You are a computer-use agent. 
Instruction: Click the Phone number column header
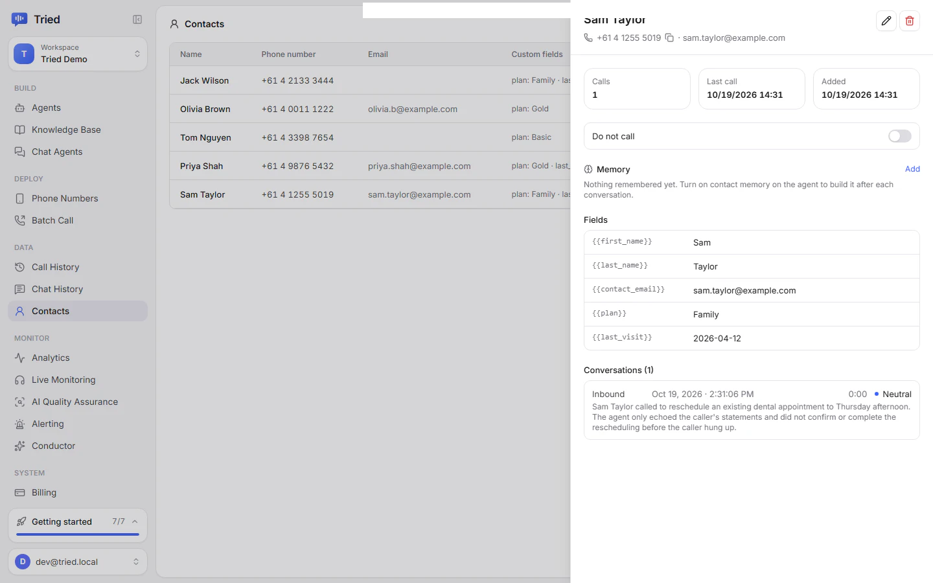coord(288,54)
